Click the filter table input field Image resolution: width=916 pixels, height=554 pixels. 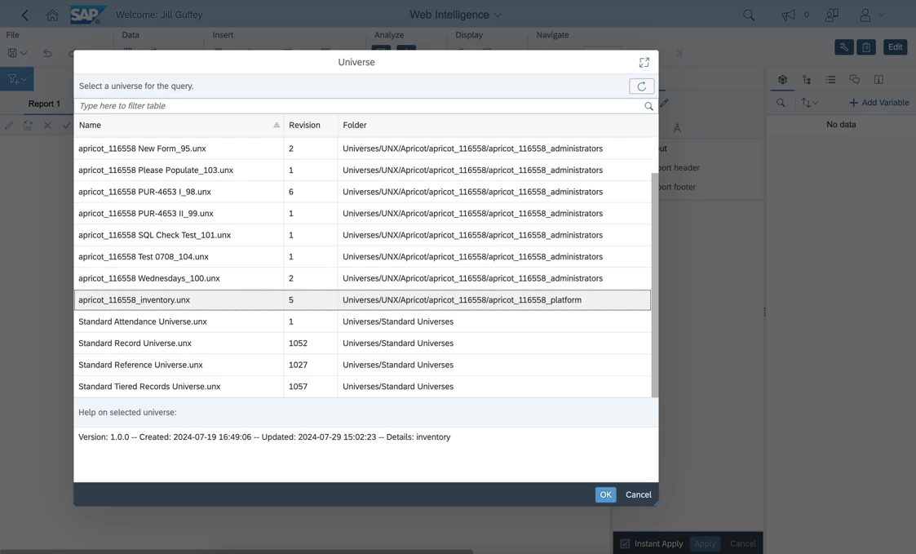coord(359,106)
